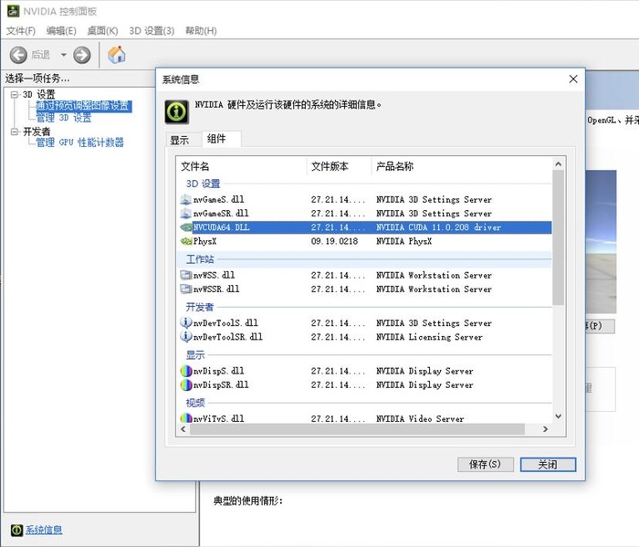Sort by 产品名称 column header
The height and width of the screenshot is (547, 639).
462,166
